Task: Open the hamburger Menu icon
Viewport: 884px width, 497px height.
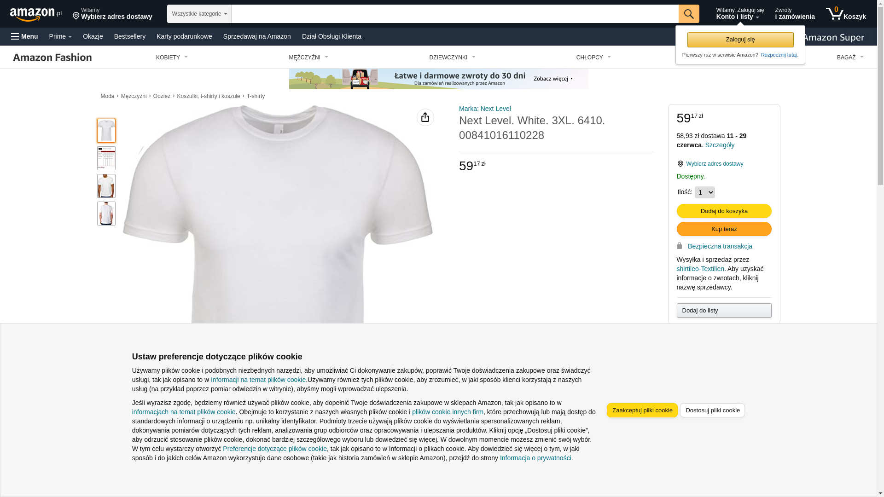Action: click(24, 36)
